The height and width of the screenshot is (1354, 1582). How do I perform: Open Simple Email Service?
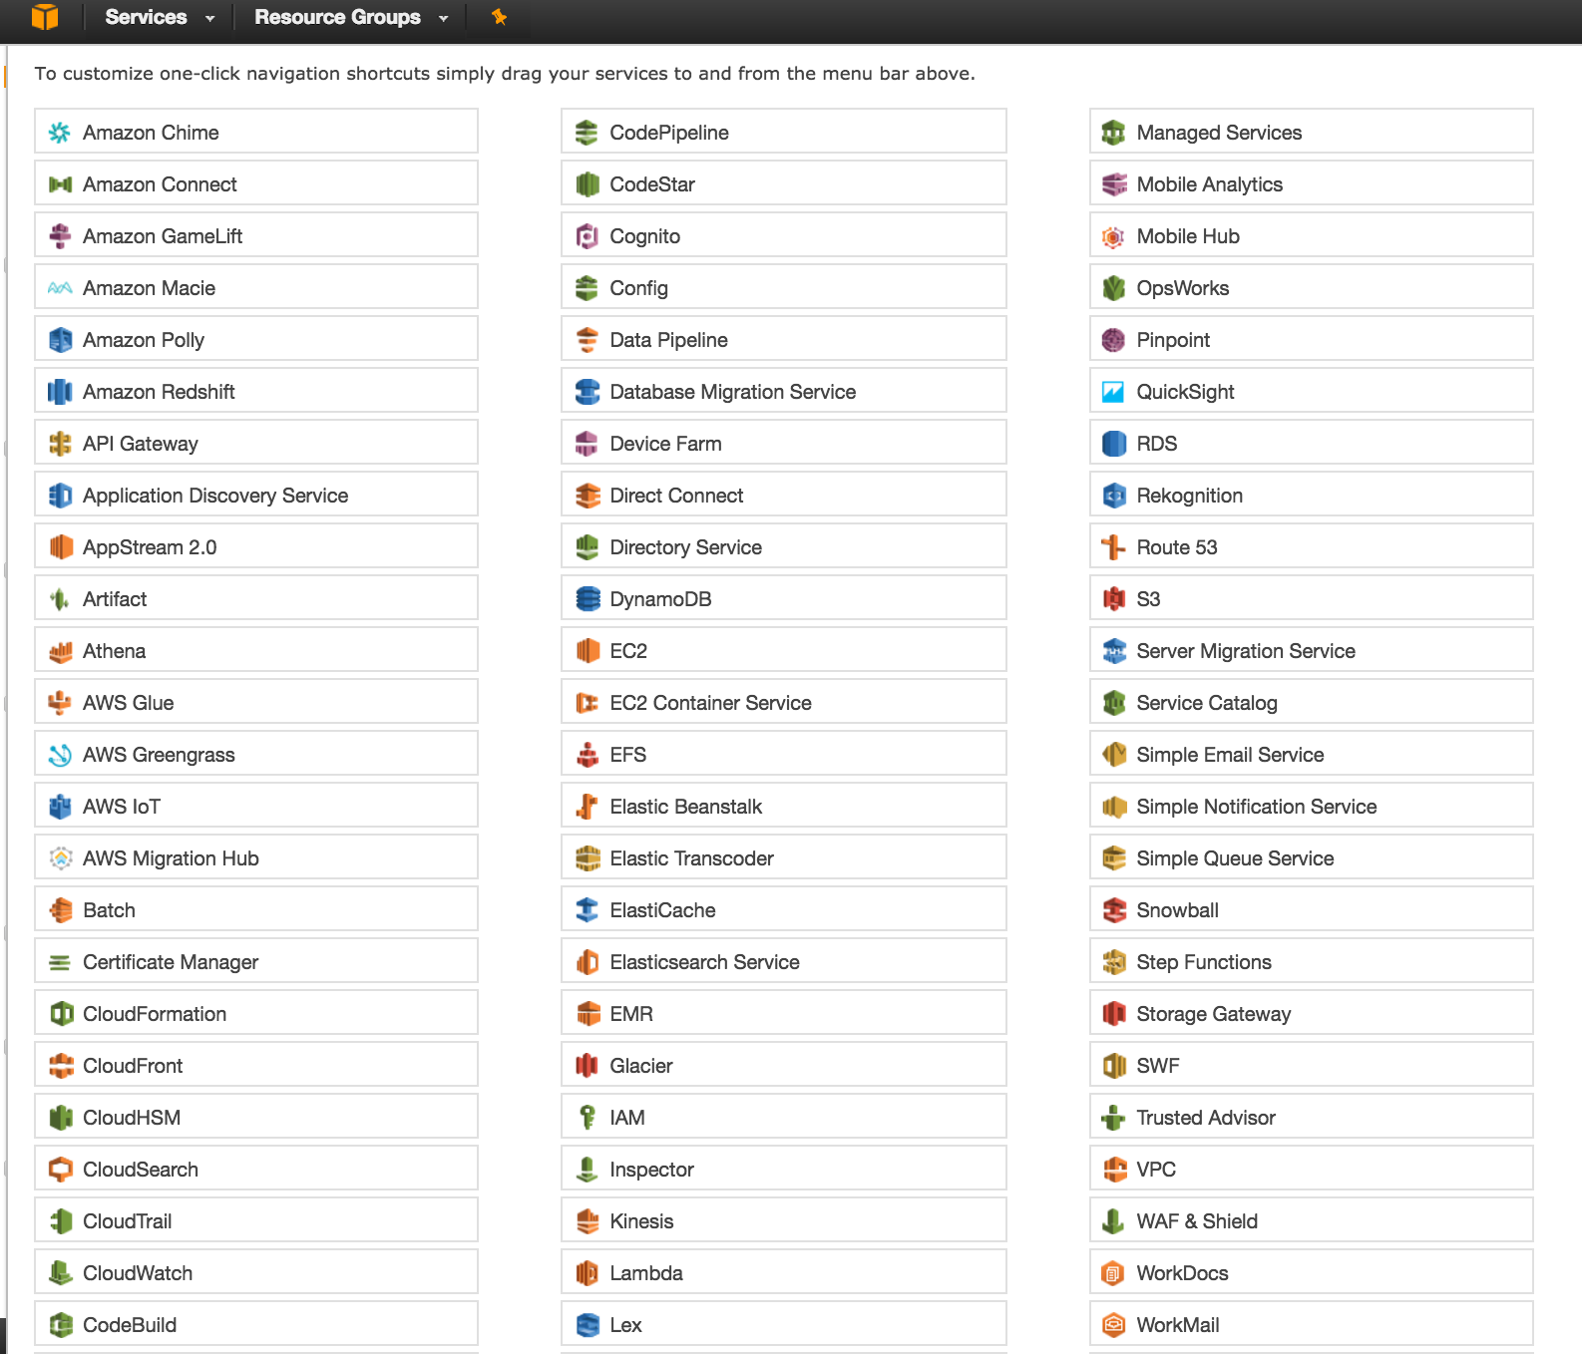click(1312, 753)
